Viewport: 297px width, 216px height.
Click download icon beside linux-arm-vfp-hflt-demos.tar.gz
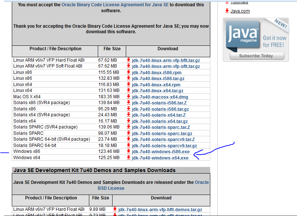[115, 209]
